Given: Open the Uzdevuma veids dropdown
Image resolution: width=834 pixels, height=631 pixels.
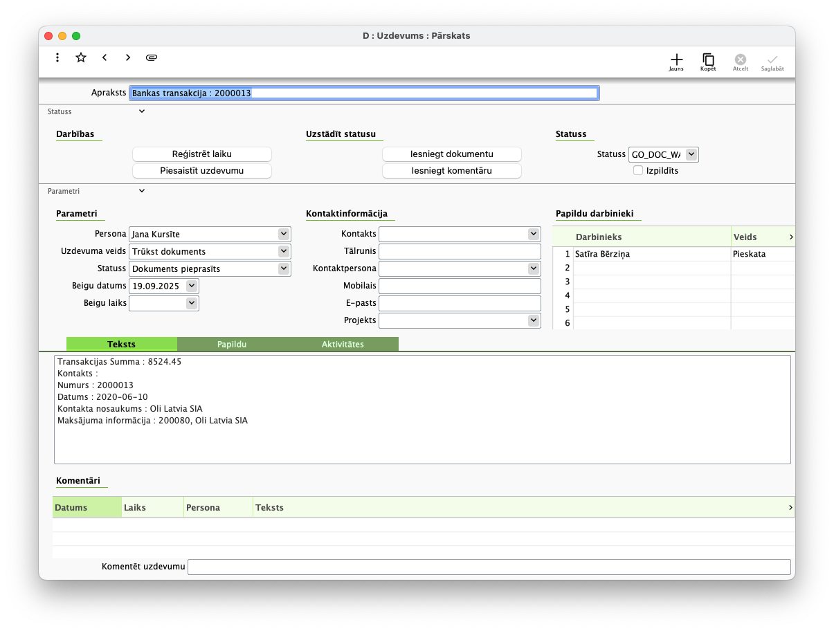Looking at the screenshot, I should pos(283,251).
